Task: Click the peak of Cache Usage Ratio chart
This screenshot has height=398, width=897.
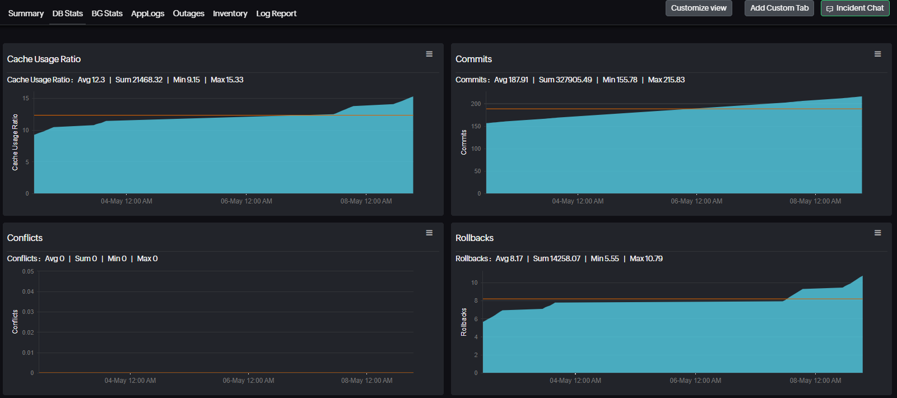Action: (412, 98)
